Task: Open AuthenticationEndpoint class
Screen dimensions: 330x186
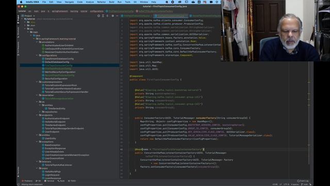Action: pyautogui.click(x=56, y=118)
